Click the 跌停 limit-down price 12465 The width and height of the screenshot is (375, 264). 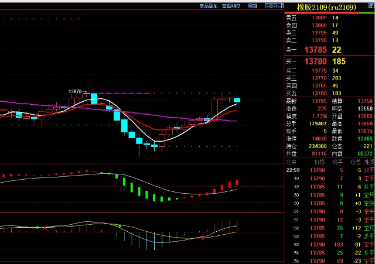(x=364, y=139)
